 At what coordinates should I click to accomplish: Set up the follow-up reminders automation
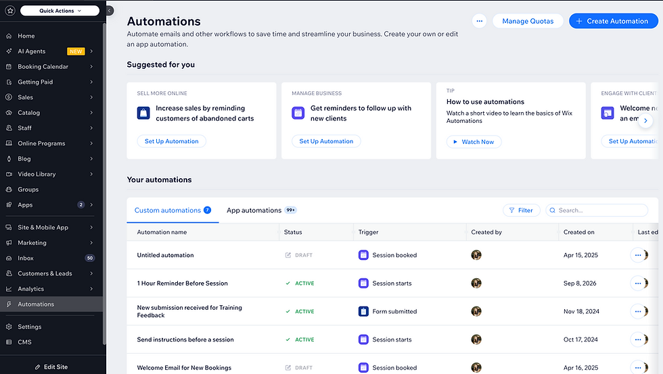click(326, 141)
